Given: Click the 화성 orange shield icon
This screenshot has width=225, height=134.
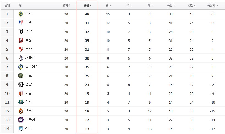Looking at the screenshot, I should 21,93.
